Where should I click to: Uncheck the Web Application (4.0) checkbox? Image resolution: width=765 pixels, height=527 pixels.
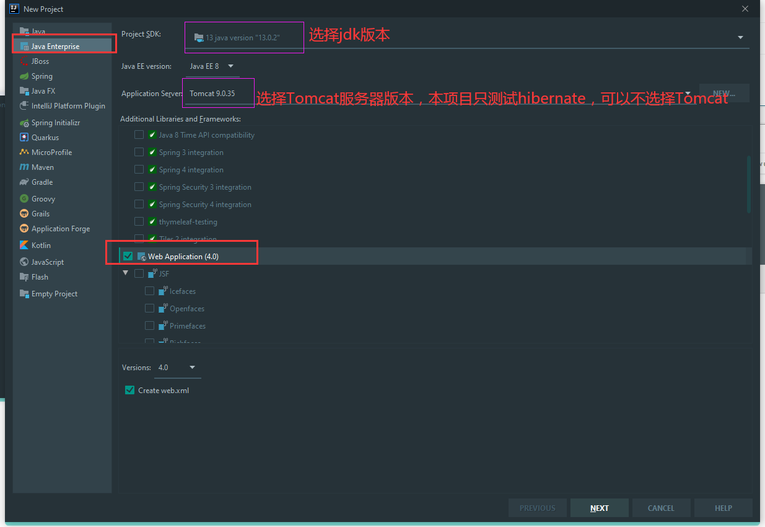coord(128,256)
